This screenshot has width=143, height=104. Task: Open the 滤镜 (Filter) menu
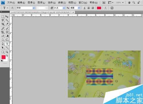tap(62, 3)
